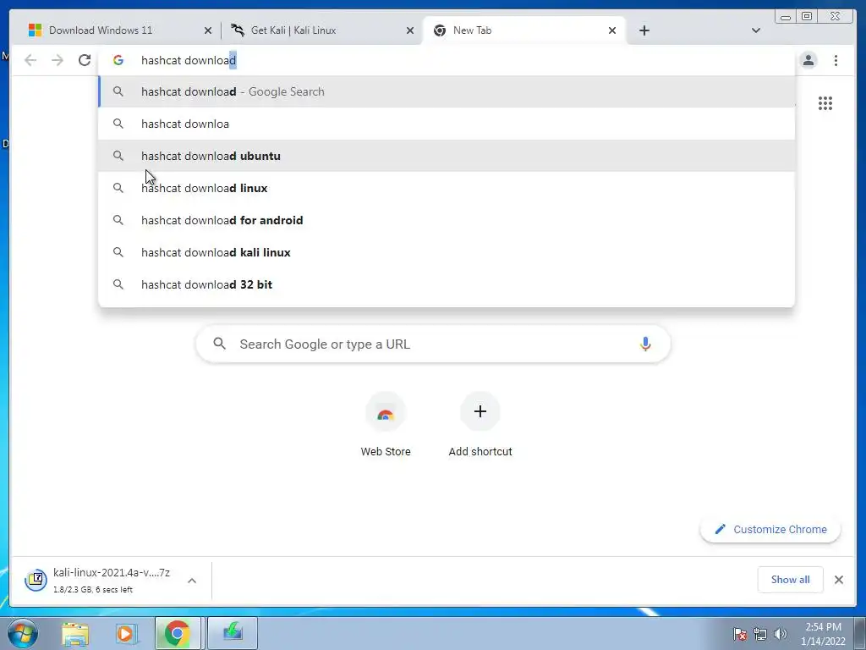Click the Show desktop strip beside the clock

[860, 633]
